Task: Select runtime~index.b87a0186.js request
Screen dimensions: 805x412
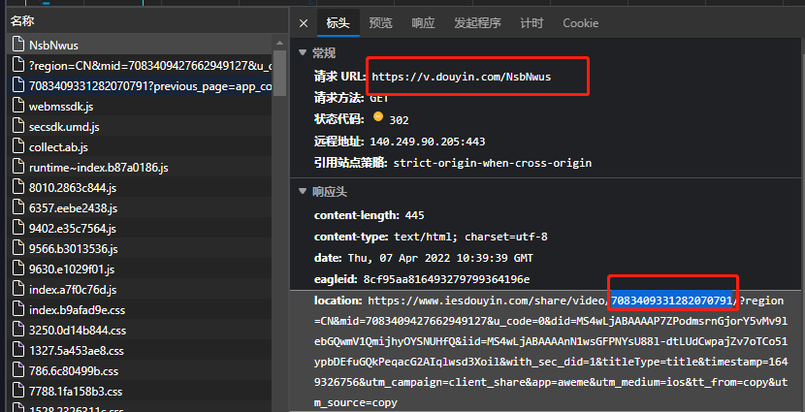Action: pos(140,168)
